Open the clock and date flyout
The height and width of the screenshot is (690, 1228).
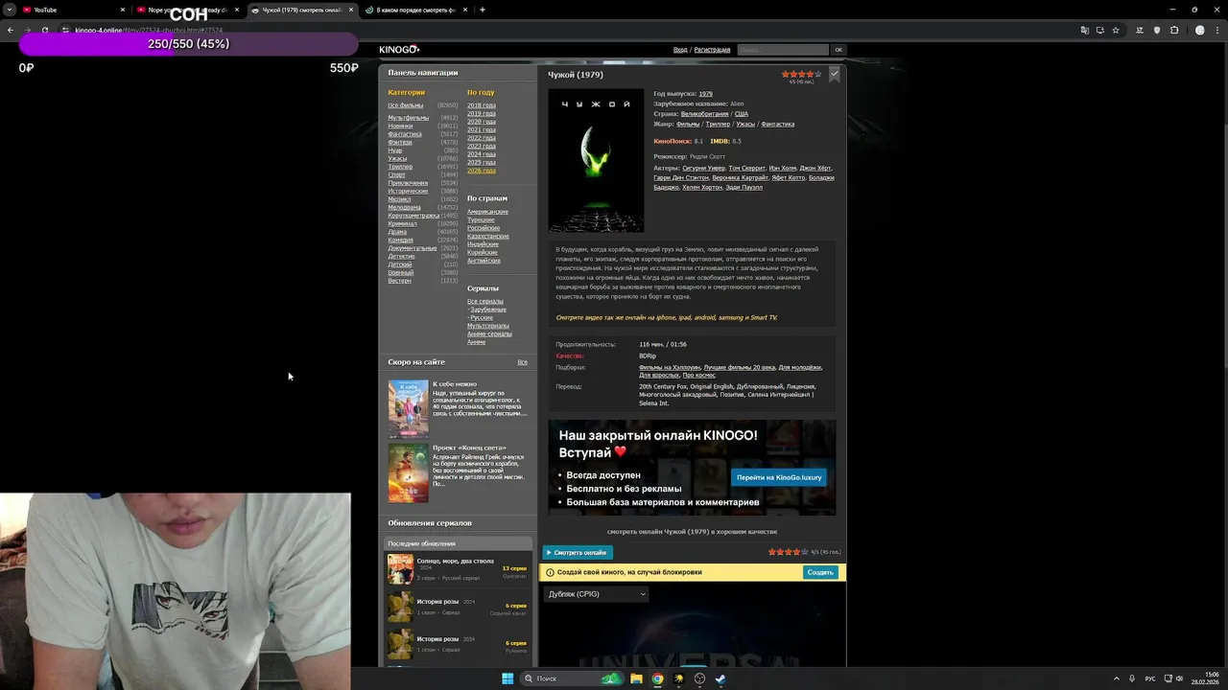1206,678
